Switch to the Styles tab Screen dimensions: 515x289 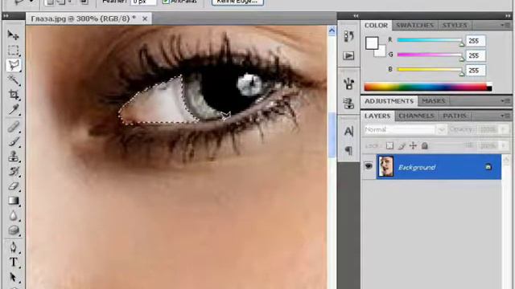pyautogui.click(x=455, y=25)
